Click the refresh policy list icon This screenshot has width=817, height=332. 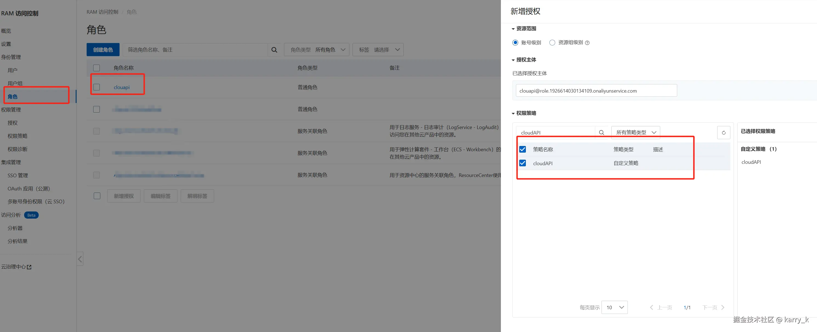click(724, 132)
